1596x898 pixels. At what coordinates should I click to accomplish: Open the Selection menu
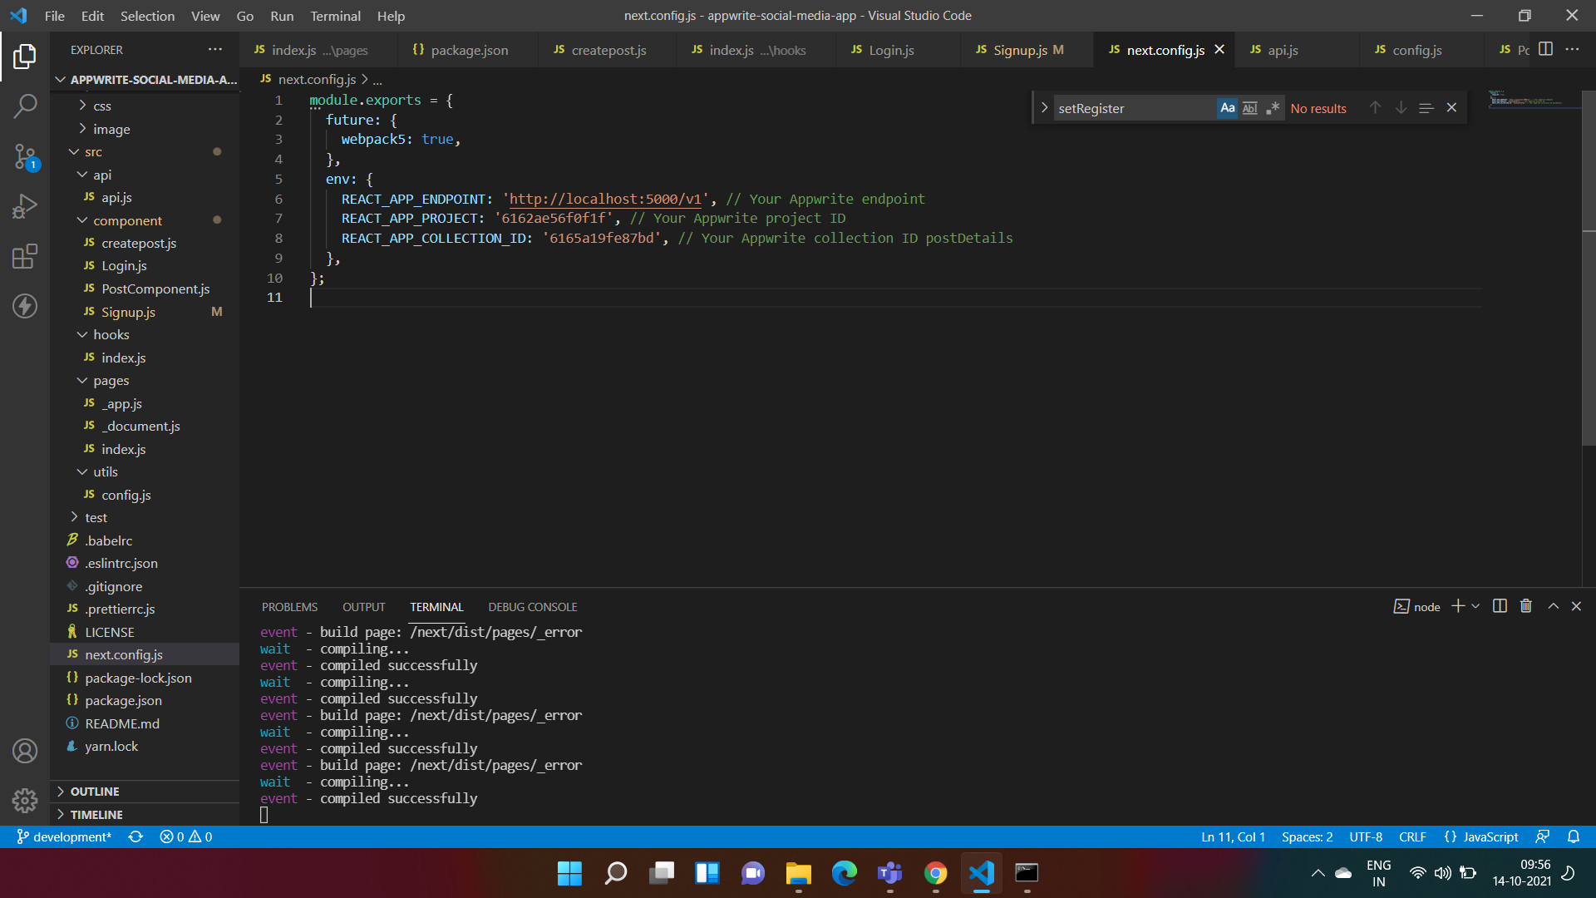click(x=147, y=16)
